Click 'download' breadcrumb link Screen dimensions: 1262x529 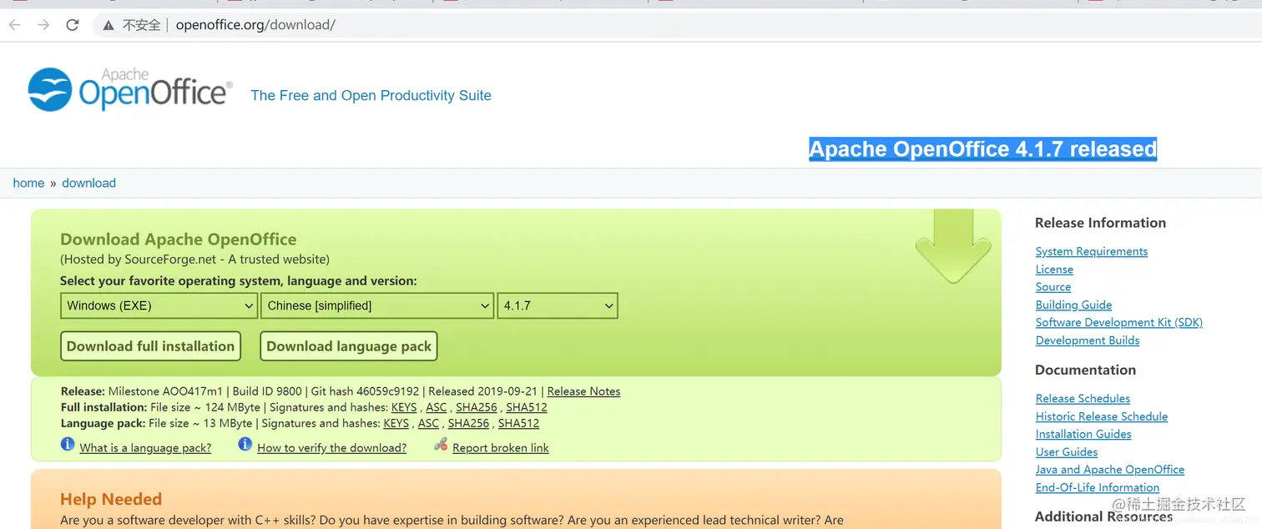[88, 183]
